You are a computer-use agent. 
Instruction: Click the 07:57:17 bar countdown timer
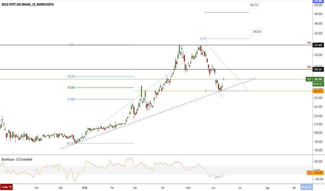(x=318, y=84)
